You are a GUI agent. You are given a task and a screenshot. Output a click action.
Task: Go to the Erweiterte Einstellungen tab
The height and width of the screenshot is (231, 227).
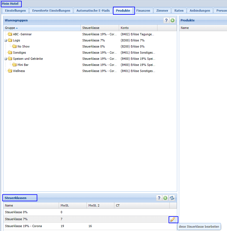(x=51, y=11)
